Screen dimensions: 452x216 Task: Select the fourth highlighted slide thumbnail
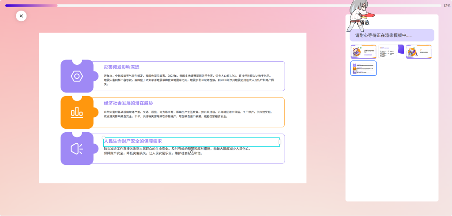pyautogui.click(x=363, y=68)
